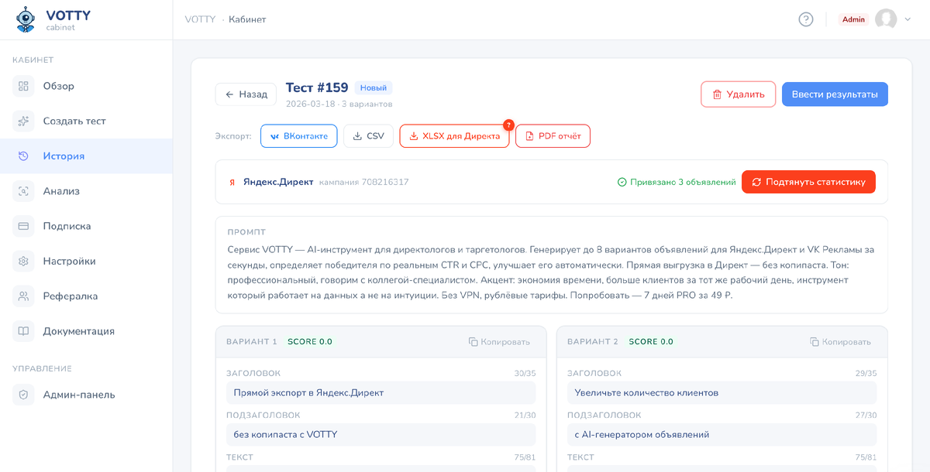The width and height of the screenshot is (930, 472).
Task: Click Привязано 3 объявлений text
Action: click(682, 183)
